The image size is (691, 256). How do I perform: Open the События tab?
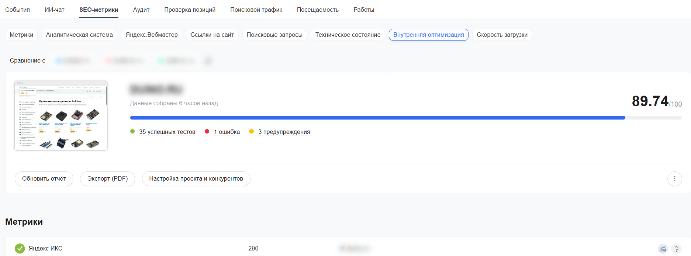click(x=17, y=10)
